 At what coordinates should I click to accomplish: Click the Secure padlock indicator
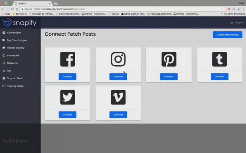tap(27, 9)
